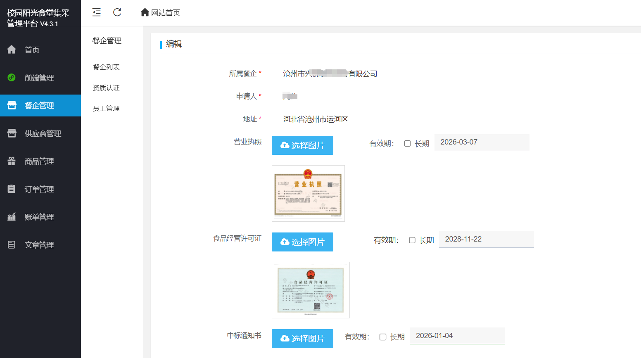The height and width of the screenshot is (358, 641).
Task: Open 文章管理 in the sidebar
Action: [39, 245]
